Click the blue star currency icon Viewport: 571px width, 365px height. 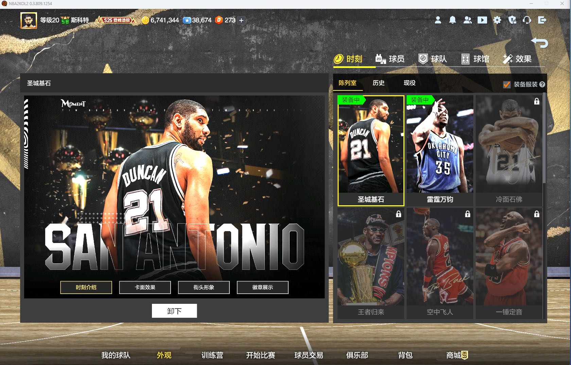pos(187,20)
